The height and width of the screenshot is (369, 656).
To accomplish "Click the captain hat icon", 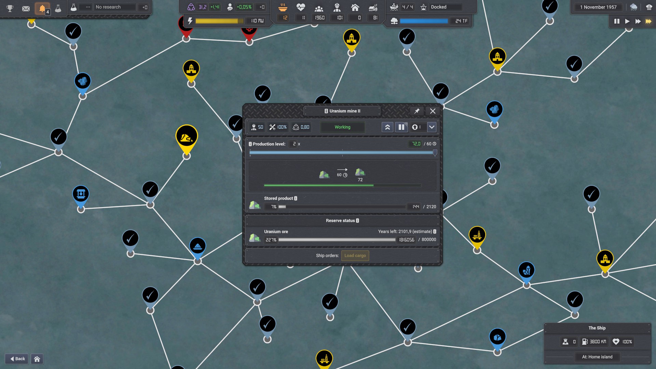I will point(649,7).
